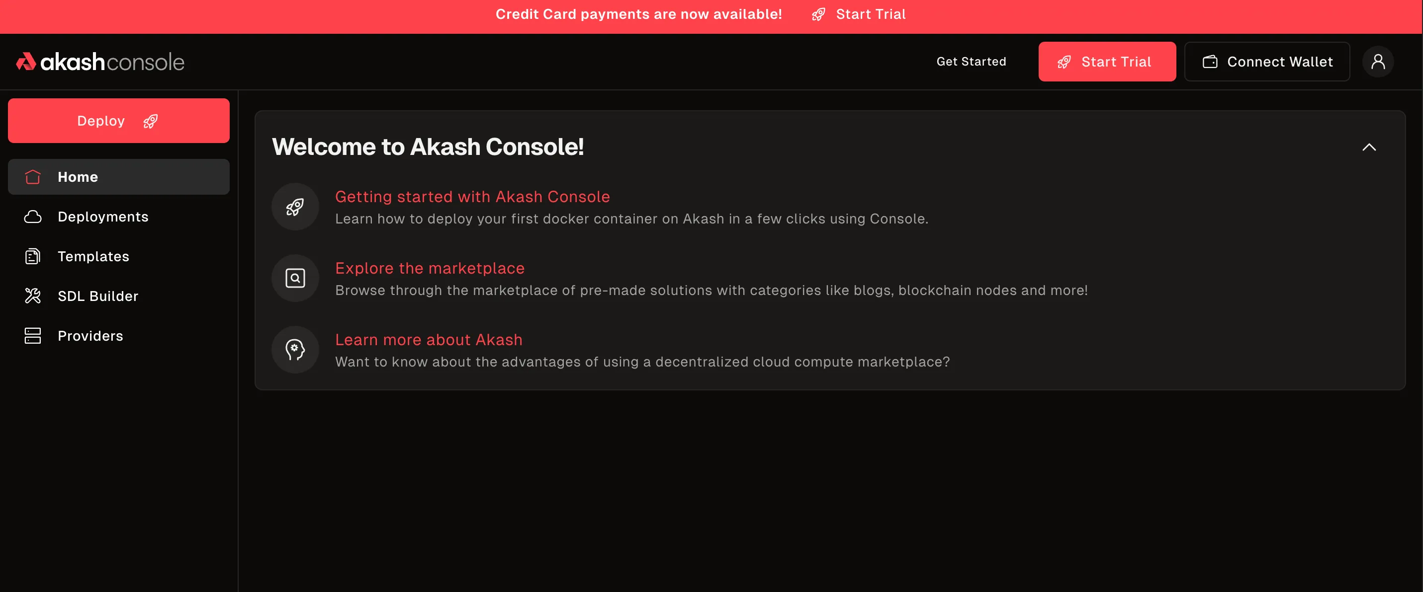Go to the Templates page
Viewport: 1423px width, 592px height.
coord(93,257)
